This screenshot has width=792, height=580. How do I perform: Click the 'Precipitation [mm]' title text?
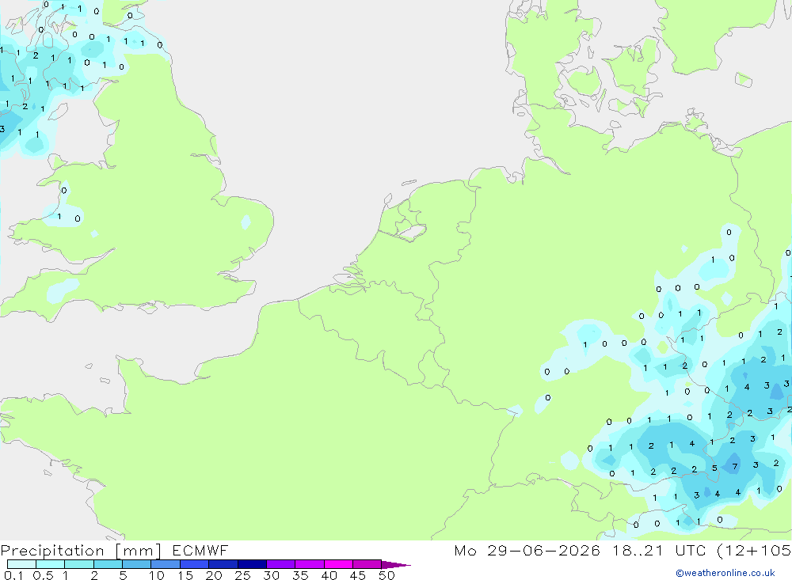pyautogui.click(x=81, y=551)
